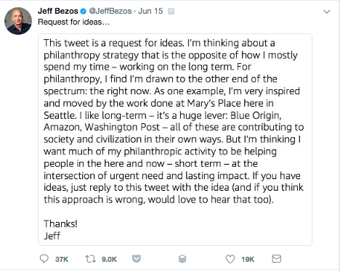340x272 pixels.
Task: Save tweet with the Pocket icon
Action: coord(137,259)
